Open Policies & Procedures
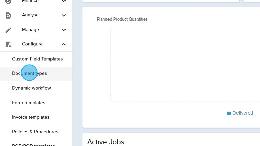Image resolution: width=260 pixels, height=146 pixels. [35, 132]
